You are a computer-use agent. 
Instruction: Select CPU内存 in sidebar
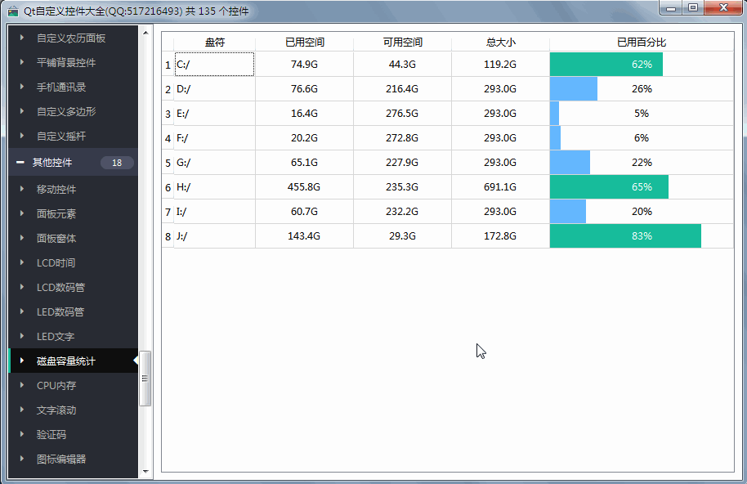tap(56, 385)
